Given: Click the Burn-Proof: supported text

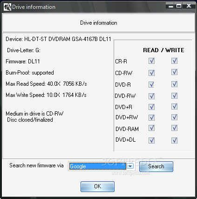Looking at the screenshot, I should (30, 73).
